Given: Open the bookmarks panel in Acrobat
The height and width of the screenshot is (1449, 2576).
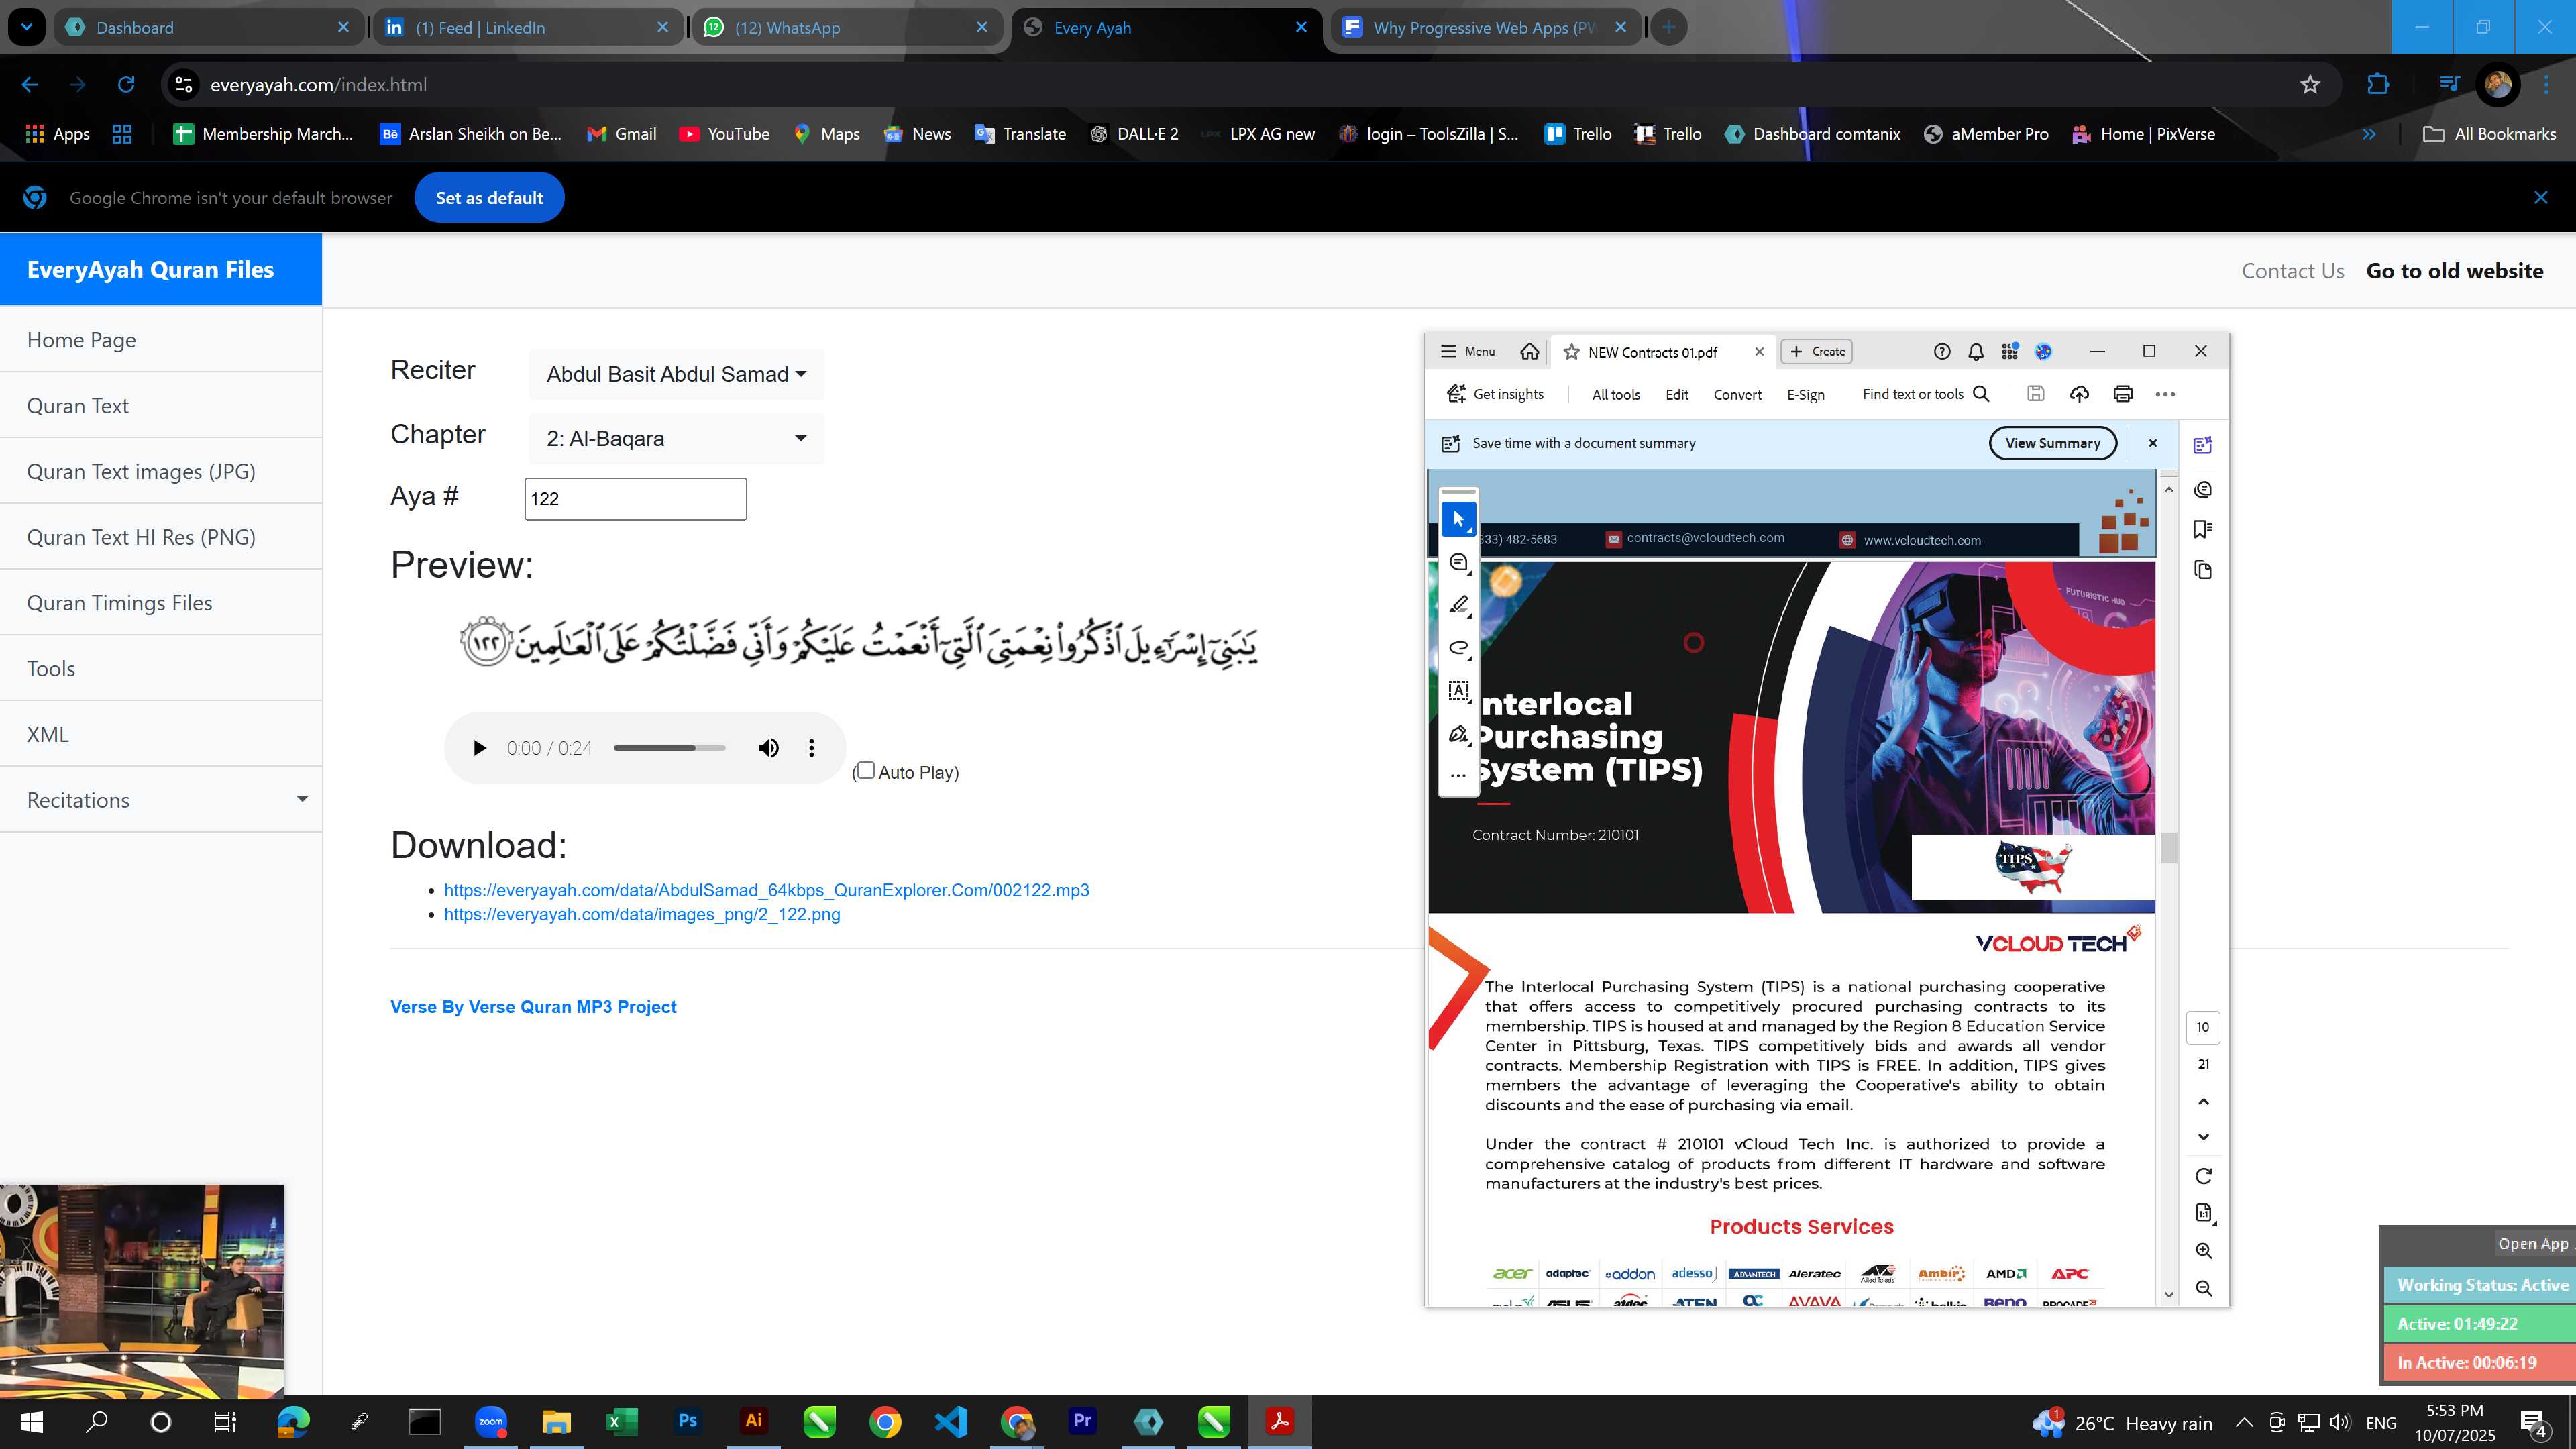Looking at the screenshot, I should pyautogui.click(x=2202, y=529).
